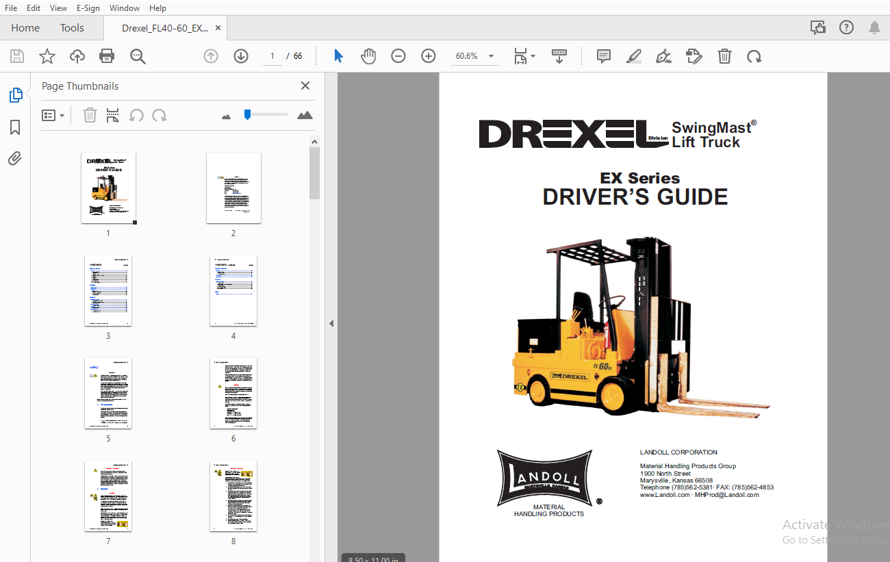Go to previous page arrow
The width and height of the screenshot is (890, 562).
coord(211,56)
